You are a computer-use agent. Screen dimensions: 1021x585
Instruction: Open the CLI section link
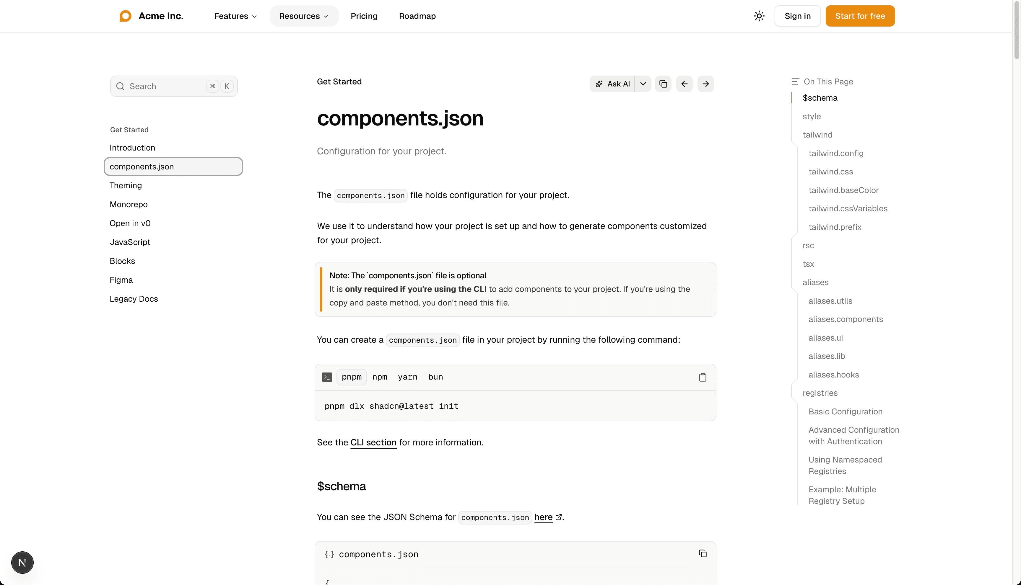(x=373, y=442)
